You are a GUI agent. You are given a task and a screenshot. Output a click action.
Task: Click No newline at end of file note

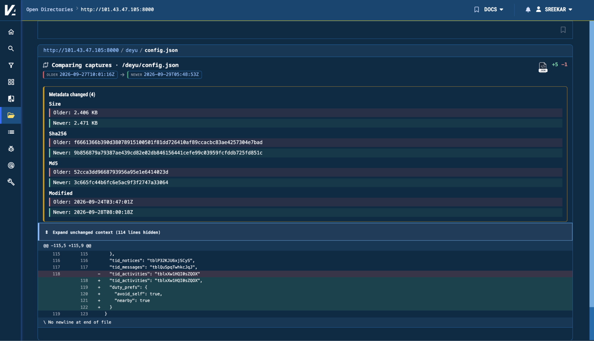click(x=78, y=322)
